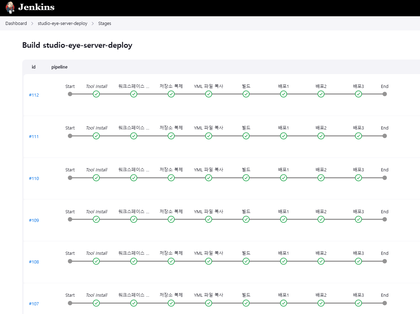Open the 저장소 복제 stage of build #109
420x314 pixels.
[171, 219]
